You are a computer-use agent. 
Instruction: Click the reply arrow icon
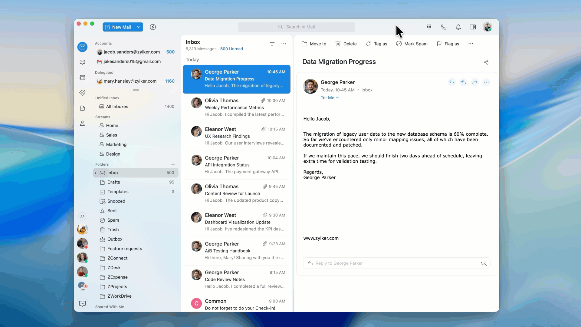pos(452,82)
